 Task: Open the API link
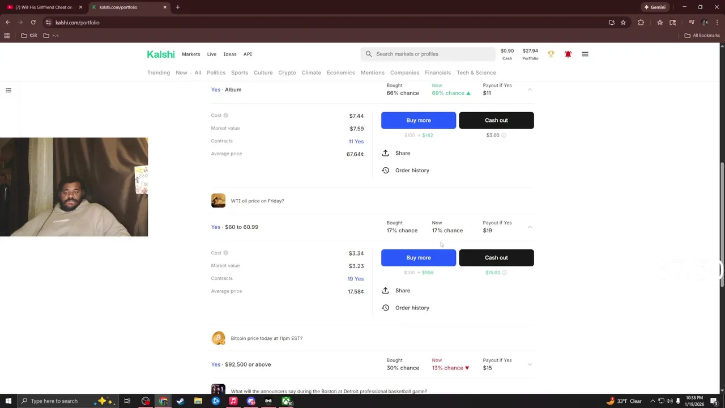tap(248, 54)
